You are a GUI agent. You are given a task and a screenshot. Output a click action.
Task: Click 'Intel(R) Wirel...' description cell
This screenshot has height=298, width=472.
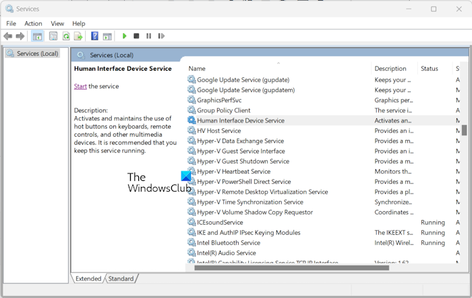(394, 243)
